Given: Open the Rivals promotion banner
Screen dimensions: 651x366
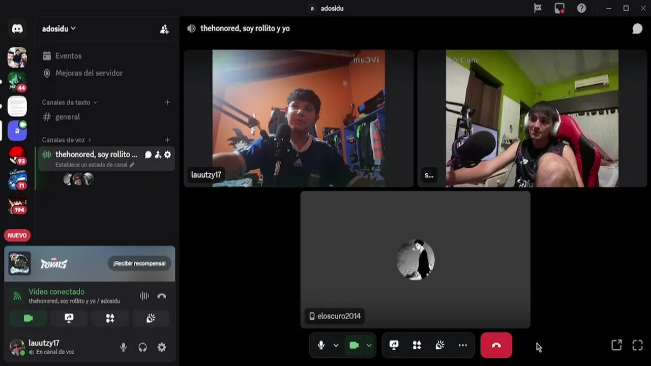Looking at the screenshot, I should pos(90,264).
